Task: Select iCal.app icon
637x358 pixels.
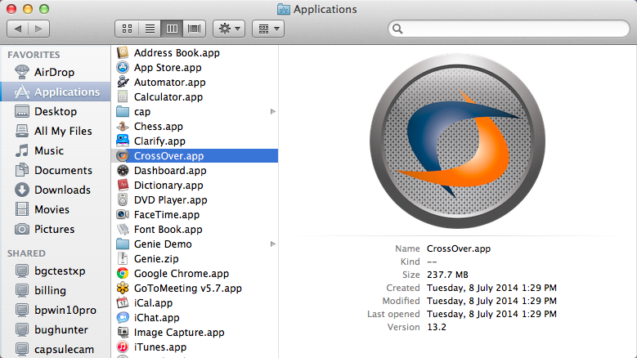Action: [x=123, y=302]
